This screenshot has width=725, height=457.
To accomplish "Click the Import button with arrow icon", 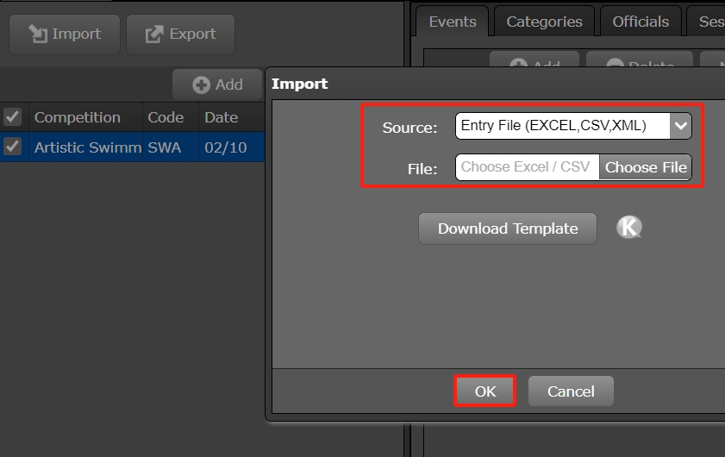I will pos(65,34).
